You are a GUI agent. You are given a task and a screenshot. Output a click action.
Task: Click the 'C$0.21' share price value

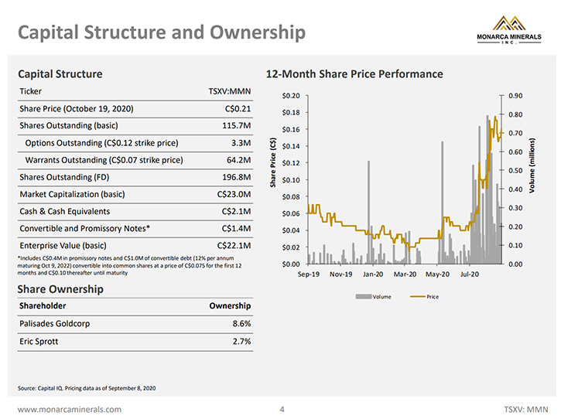click(238, 109)
